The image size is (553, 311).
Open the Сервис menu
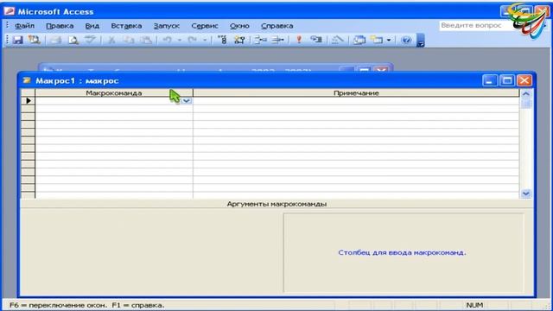205,26
